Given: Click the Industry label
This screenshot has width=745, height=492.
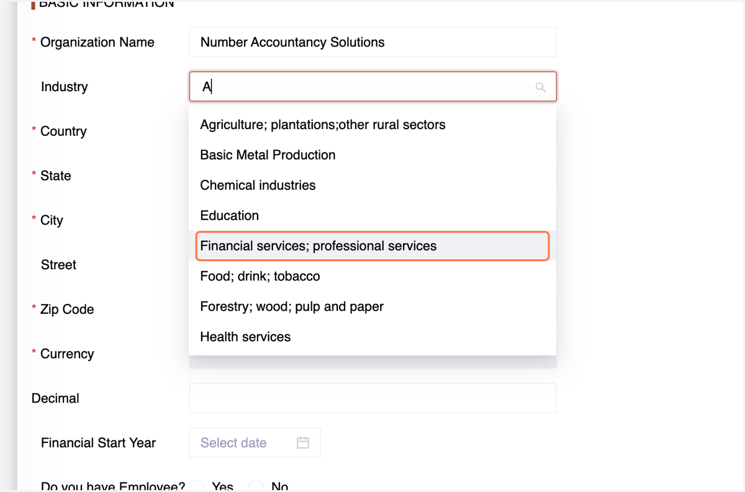Looking at the screenshot, I should [64, 87].
